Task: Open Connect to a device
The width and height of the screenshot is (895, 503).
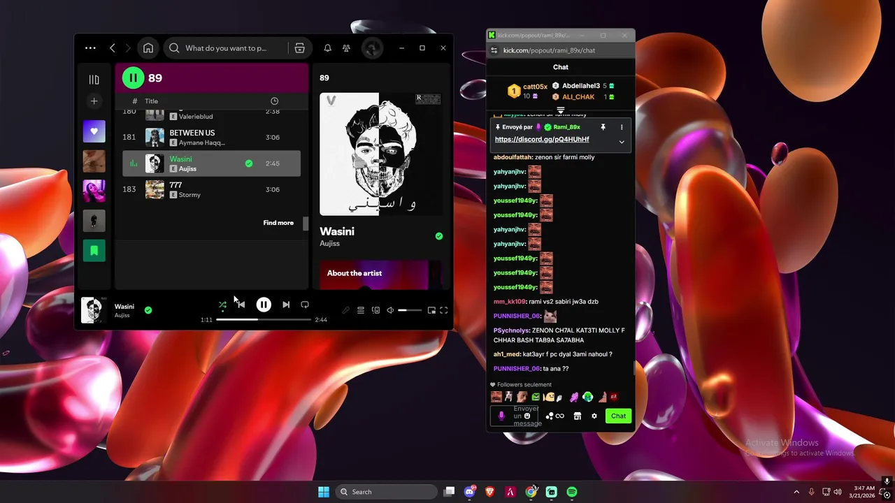Action: (x=375, y=310)
